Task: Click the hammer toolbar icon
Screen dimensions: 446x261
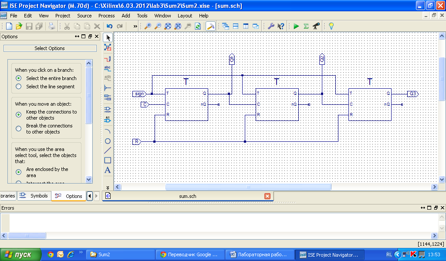Action: click(x=210, y=26)
